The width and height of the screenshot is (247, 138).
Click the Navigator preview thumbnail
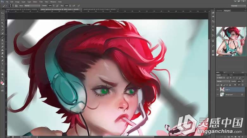[x=231, y=41]
